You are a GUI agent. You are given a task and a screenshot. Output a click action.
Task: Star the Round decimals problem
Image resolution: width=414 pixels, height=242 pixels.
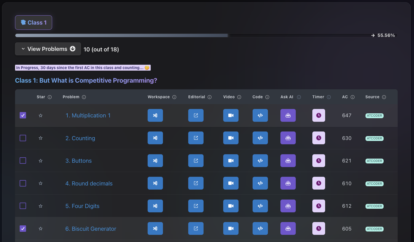pyautogui.click(x=41, y=183)
